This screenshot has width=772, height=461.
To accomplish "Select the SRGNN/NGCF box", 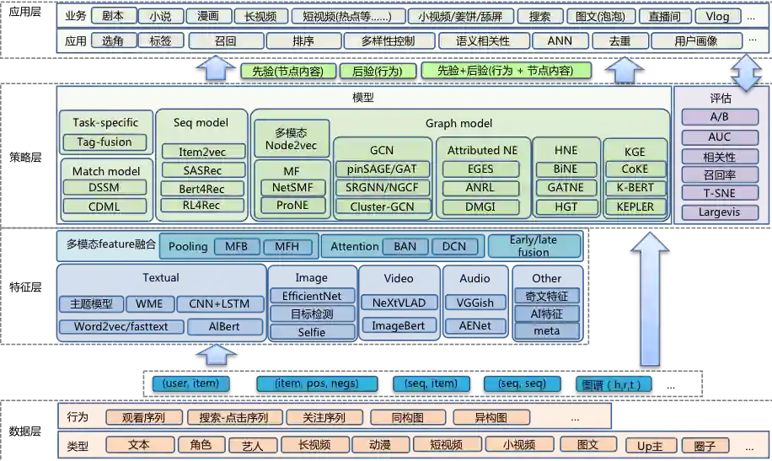I will pyautogui.click(x=382, y=188).
